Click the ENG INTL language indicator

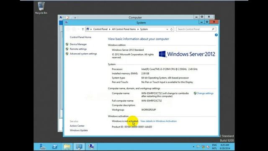(x=214, y=147)
